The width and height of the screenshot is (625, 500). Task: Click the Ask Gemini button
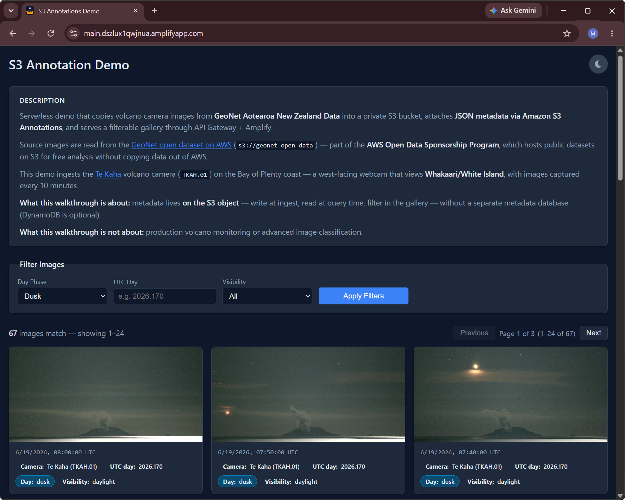click(513, 11)
